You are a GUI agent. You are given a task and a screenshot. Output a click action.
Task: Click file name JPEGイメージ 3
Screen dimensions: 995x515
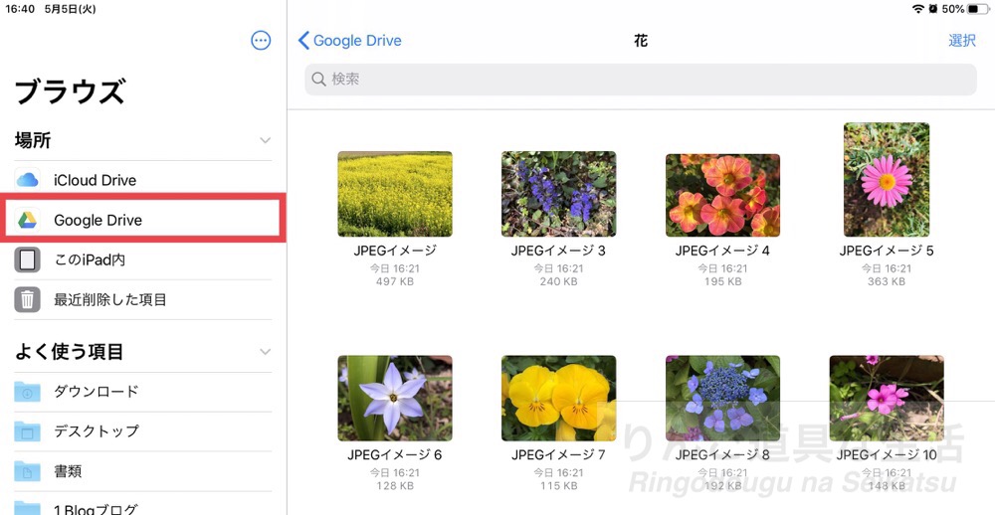point(558,252)
